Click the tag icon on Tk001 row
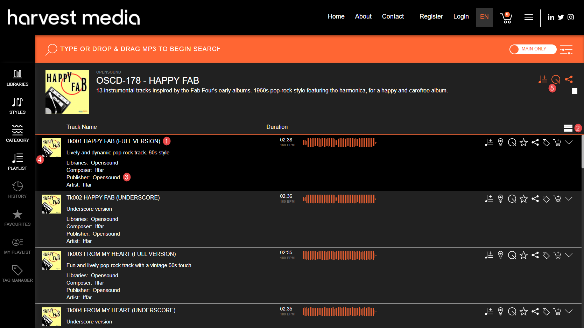Image resolution: width=584 pixels, height=328 pixels. 546,142
